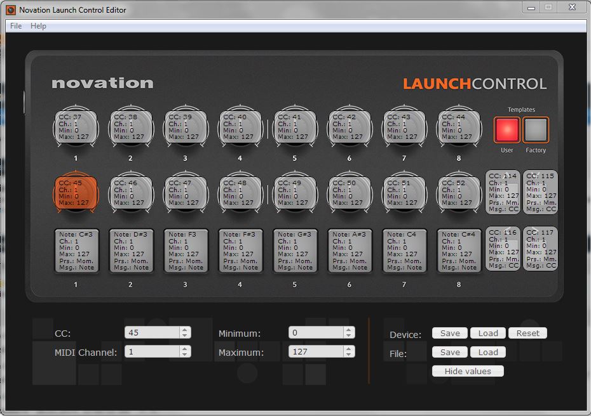Click the Launch Control Editor title bar icon

[x=11, y=10]
